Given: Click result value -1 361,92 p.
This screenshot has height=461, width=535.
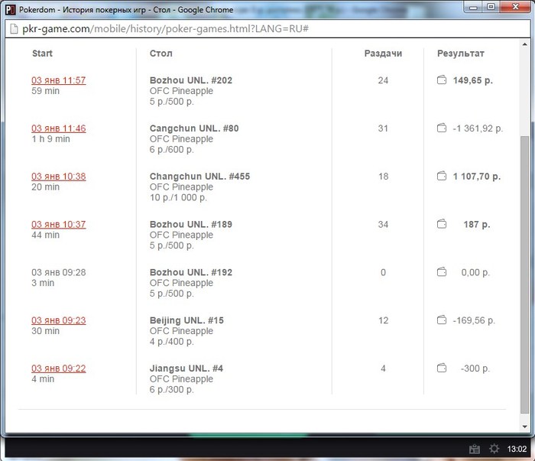Looking at the screenshot, I should 478,128.
